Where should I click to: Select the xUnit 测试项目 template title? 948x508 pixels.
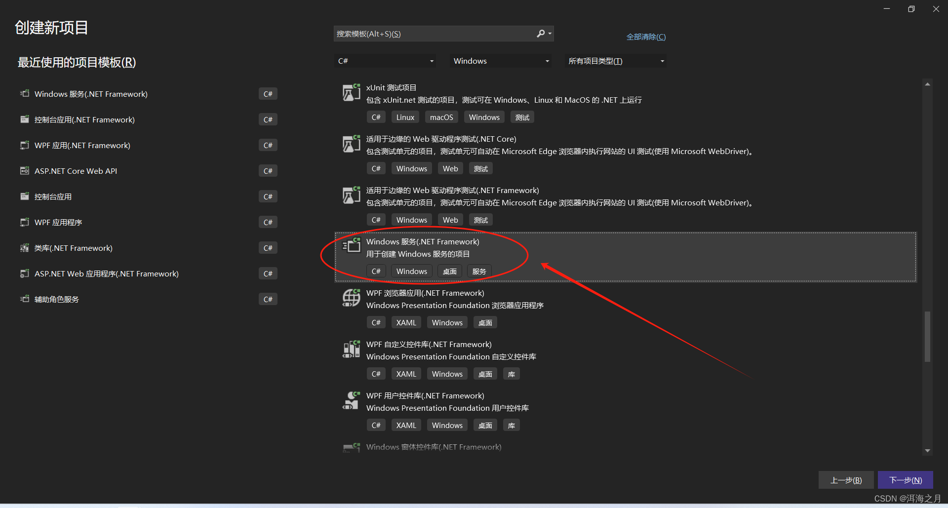pyautogui.click(x=391, y=87)
